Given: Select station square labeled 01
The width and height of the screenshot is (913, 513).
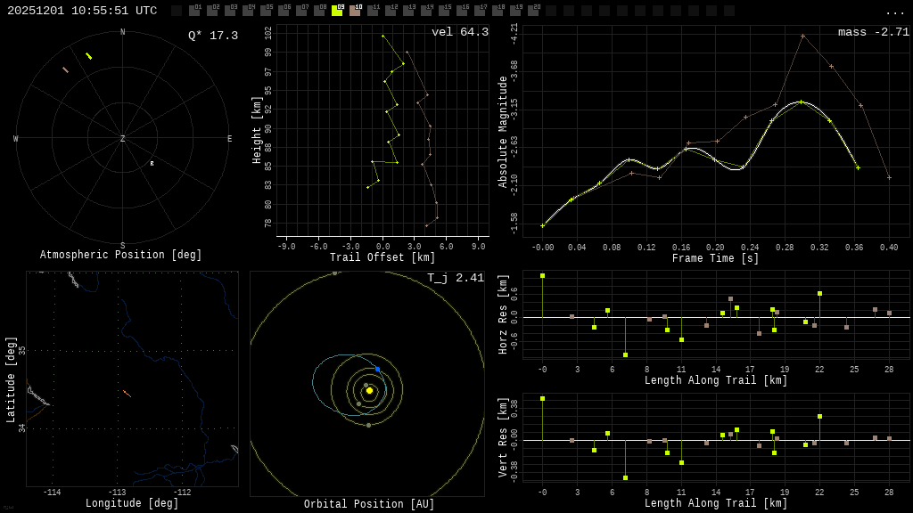Looking at the screenshot, I should coord(193,11).
